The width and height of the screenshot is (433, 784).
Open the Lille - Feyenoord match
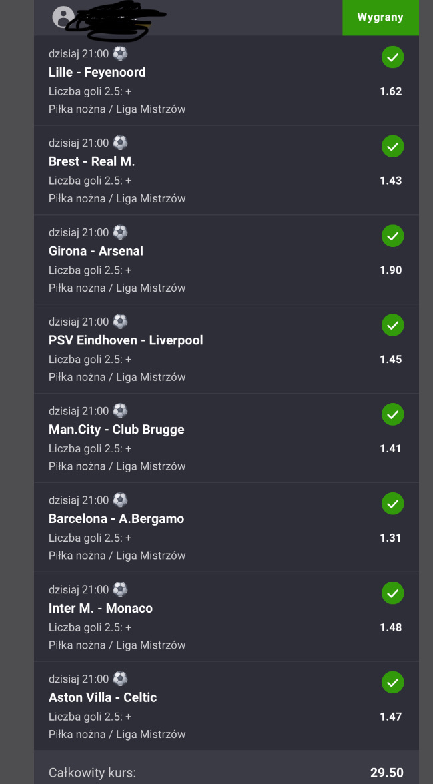tap(97, 72)
